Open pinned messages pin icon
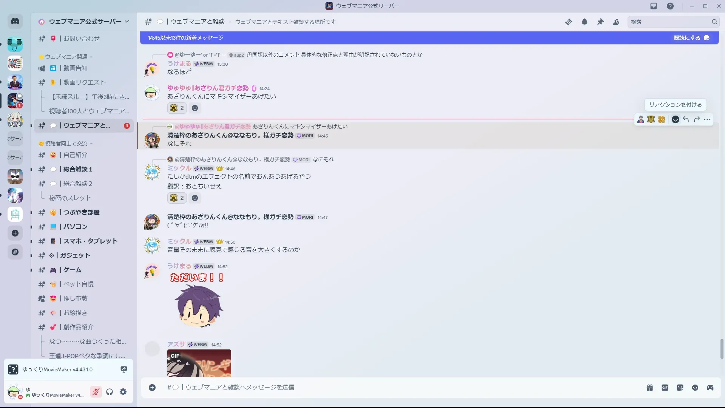This screenshot has height=408, width=725. tap(600, 22)
